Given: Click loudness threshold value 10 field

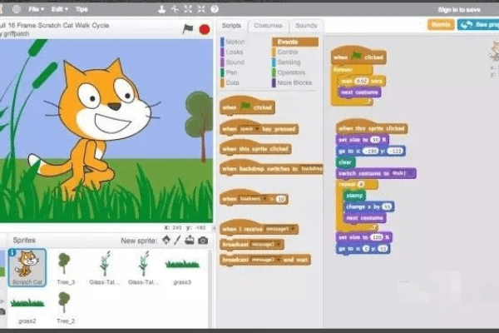Looking at the screenshot, I should point(281,199).
